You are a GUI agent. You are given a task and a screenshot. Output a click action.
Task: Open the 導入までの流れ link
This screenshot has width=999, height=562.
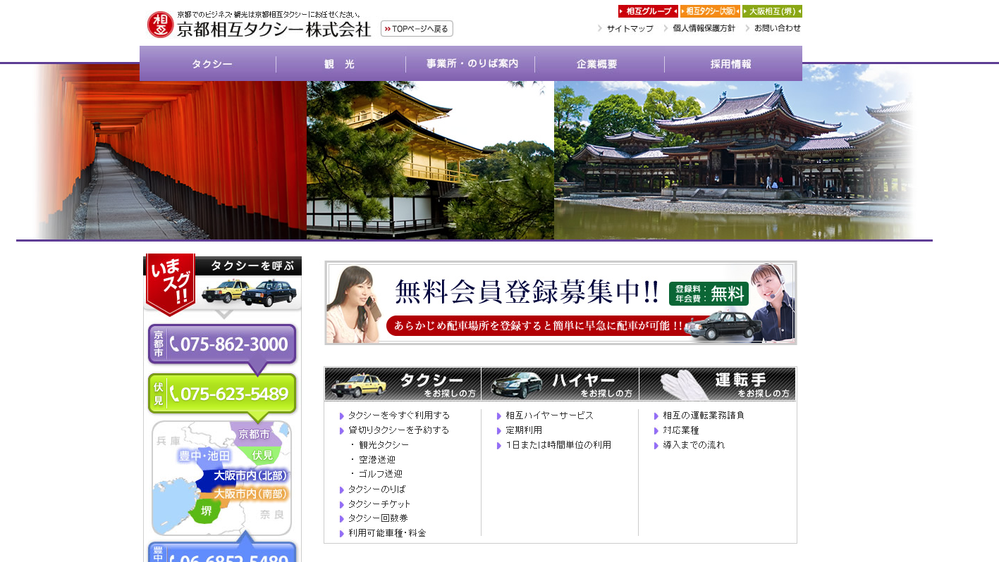pos(694,445)
